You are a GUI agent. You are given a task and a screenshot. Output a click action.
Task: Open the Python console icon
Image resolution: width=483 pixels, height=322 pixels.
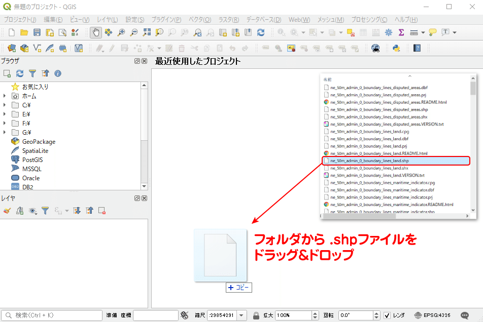pos(396,48)
